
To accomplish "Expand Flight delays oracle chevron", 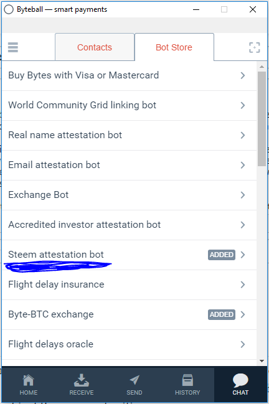I will click(x=242, y=344).
